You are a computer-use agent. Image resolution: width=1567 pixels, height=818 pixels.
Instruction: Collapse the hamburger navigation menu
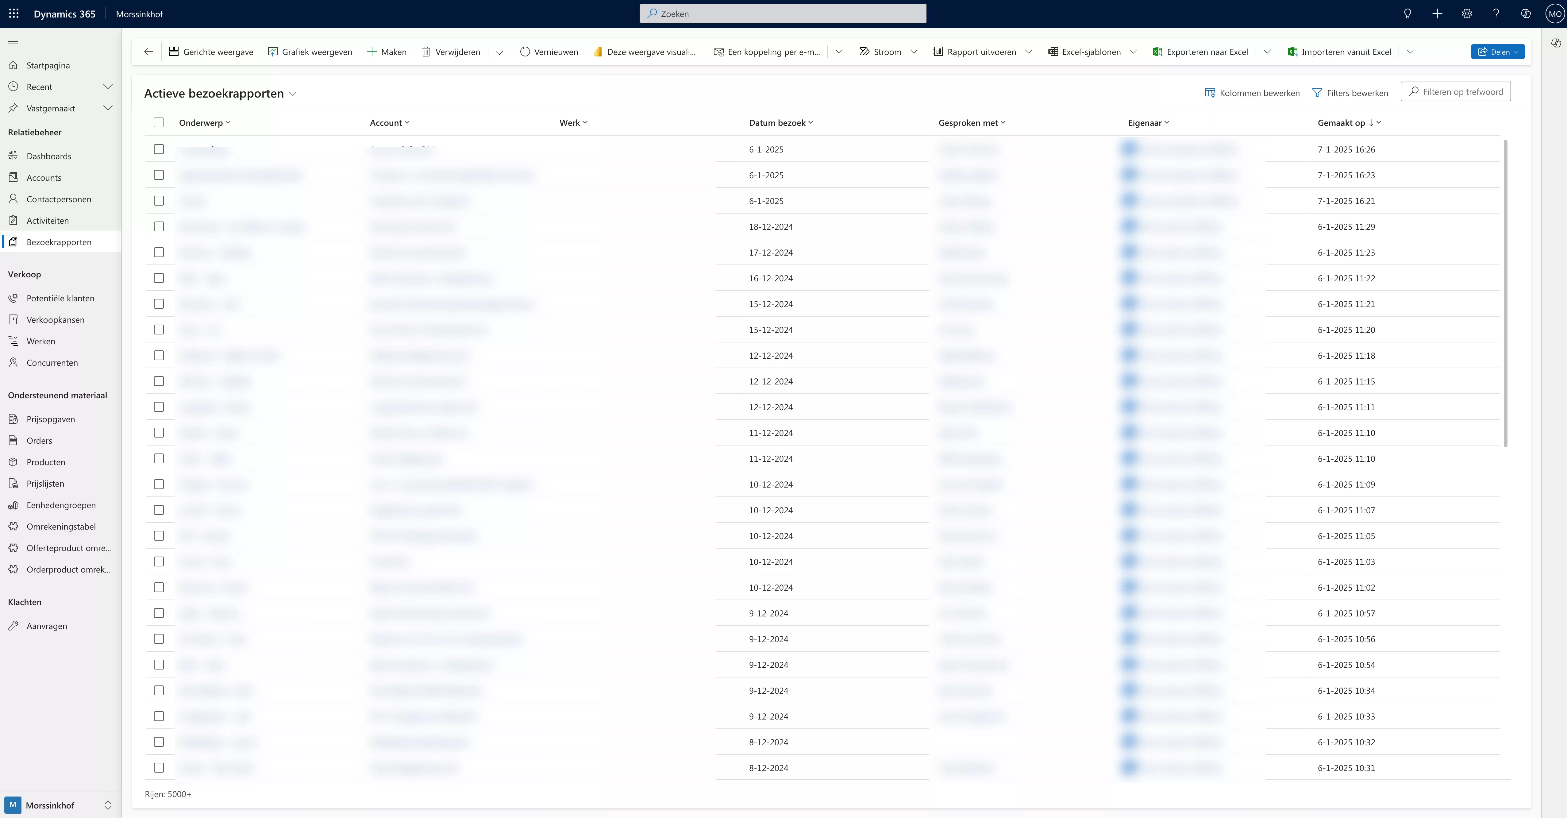pyautogui.click(x=13, y=41)
